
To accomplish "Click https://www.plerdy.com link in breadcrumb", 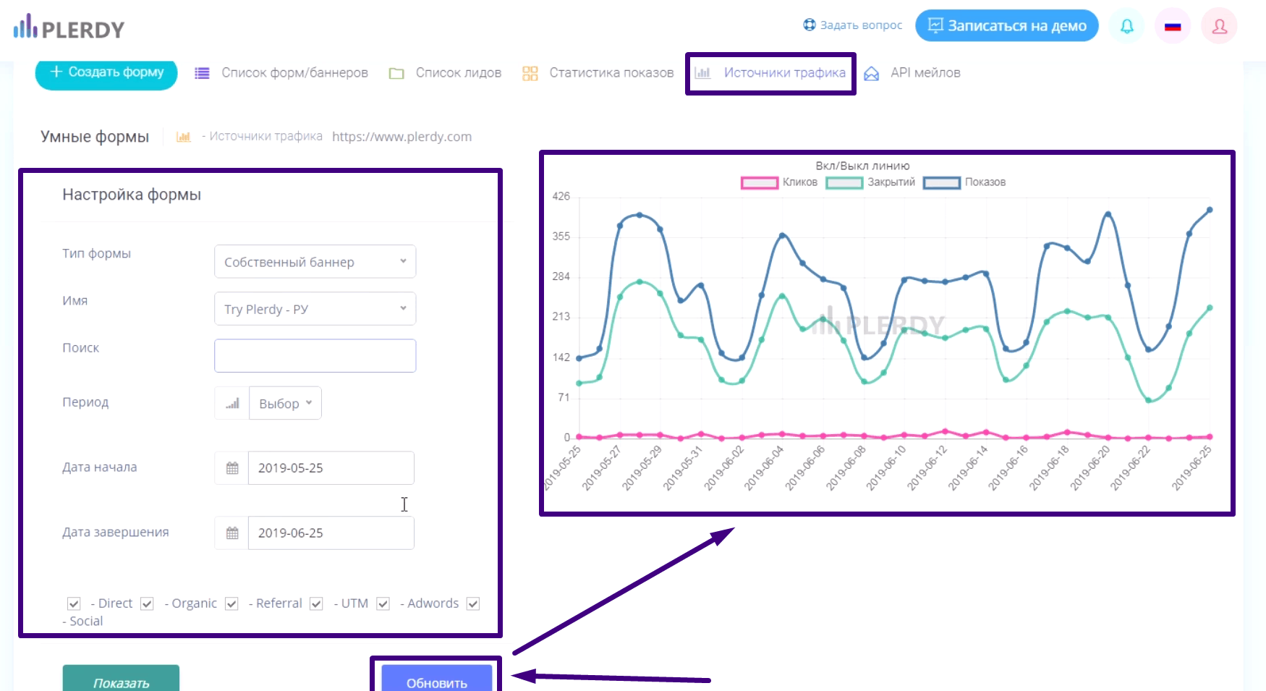I will point(402,137).
